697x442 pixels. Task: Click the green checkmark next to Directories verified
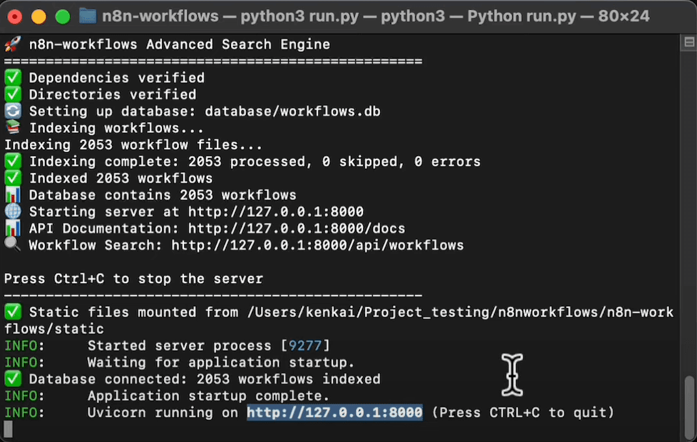[x=13, y=94]
